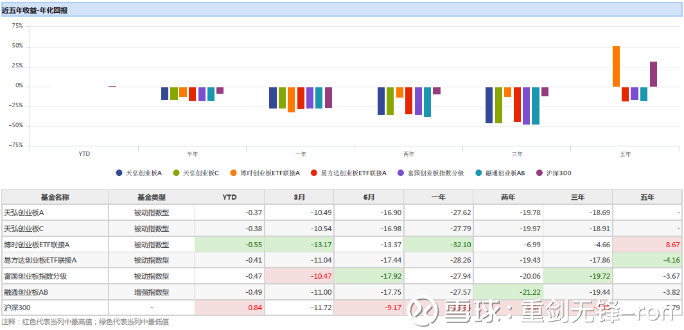Click the -27.79 one-year cell
This screenshot has height=330, width=684.
click(x=439, y=229)
